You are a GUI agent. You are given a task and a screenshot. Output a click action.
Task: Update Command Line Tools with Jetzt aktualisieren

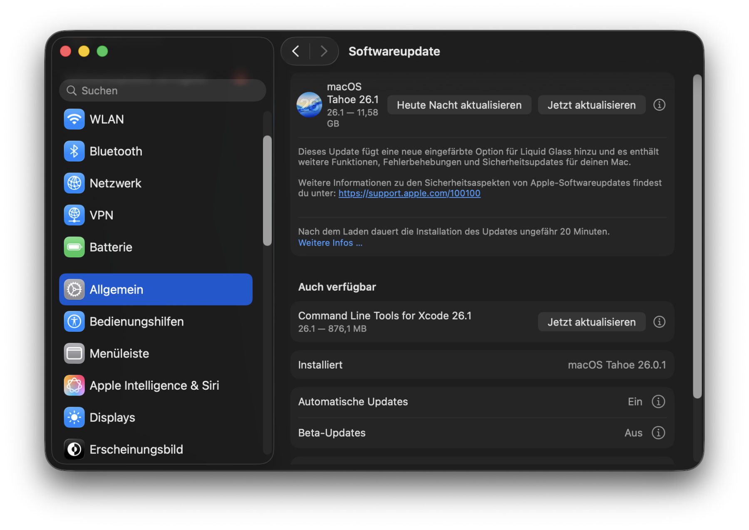coord(591,322)
